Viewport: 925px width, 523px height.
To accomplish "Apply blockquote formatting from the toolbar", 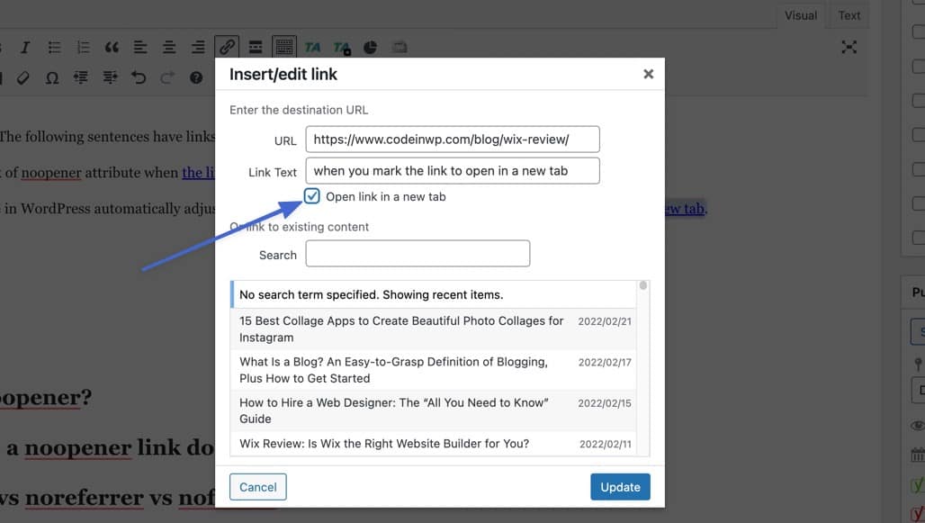I will [x=112, y=47].
